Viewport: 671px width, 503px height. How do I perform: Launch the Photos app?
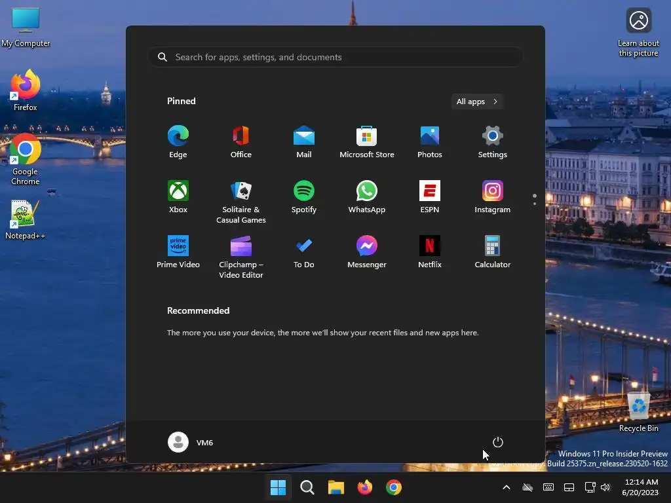[430, 142]
